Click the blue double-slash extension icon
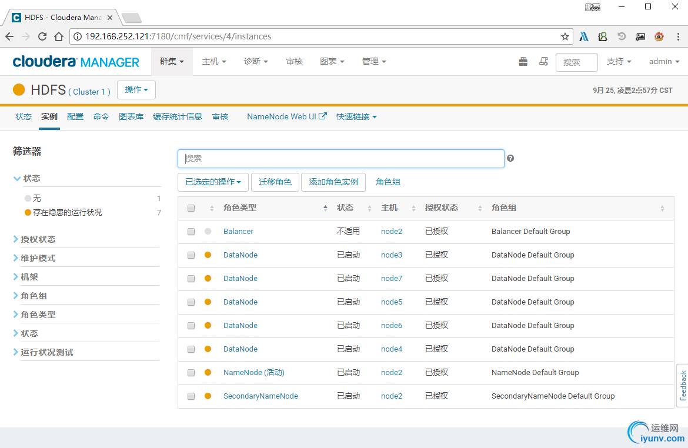The width and height of the screenshot is (688, 448). (x=583, y=36)
